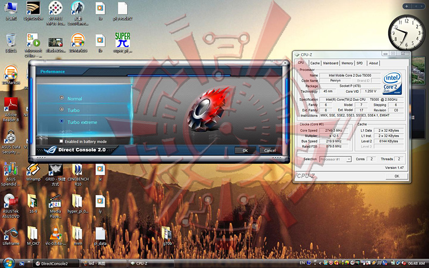429x268 pixels.
Task: Switch to the led Paint taskbar button
Action: point(103,264)
